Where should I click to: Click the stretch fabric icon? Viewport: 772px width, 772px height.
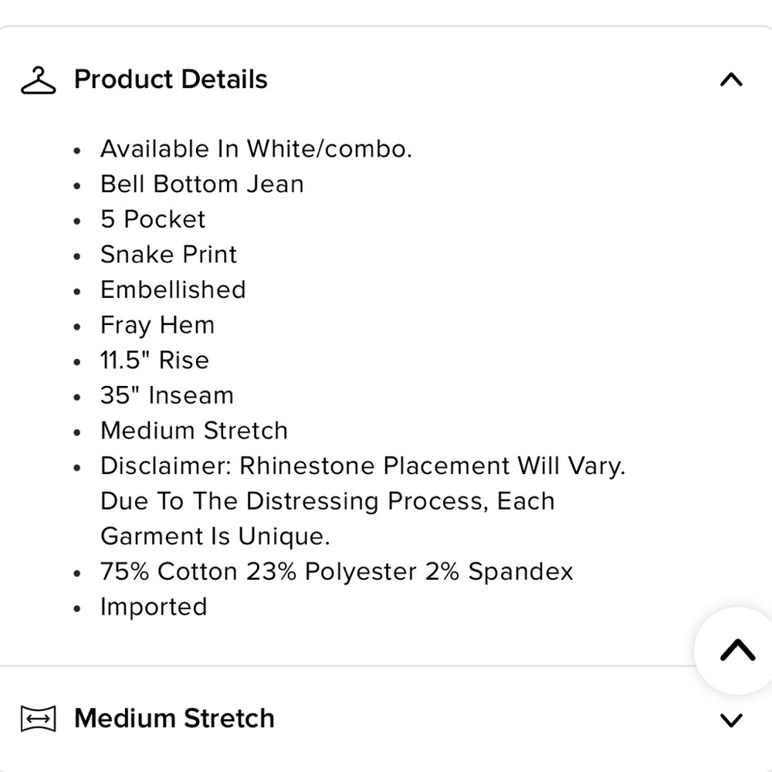point(39,719)
